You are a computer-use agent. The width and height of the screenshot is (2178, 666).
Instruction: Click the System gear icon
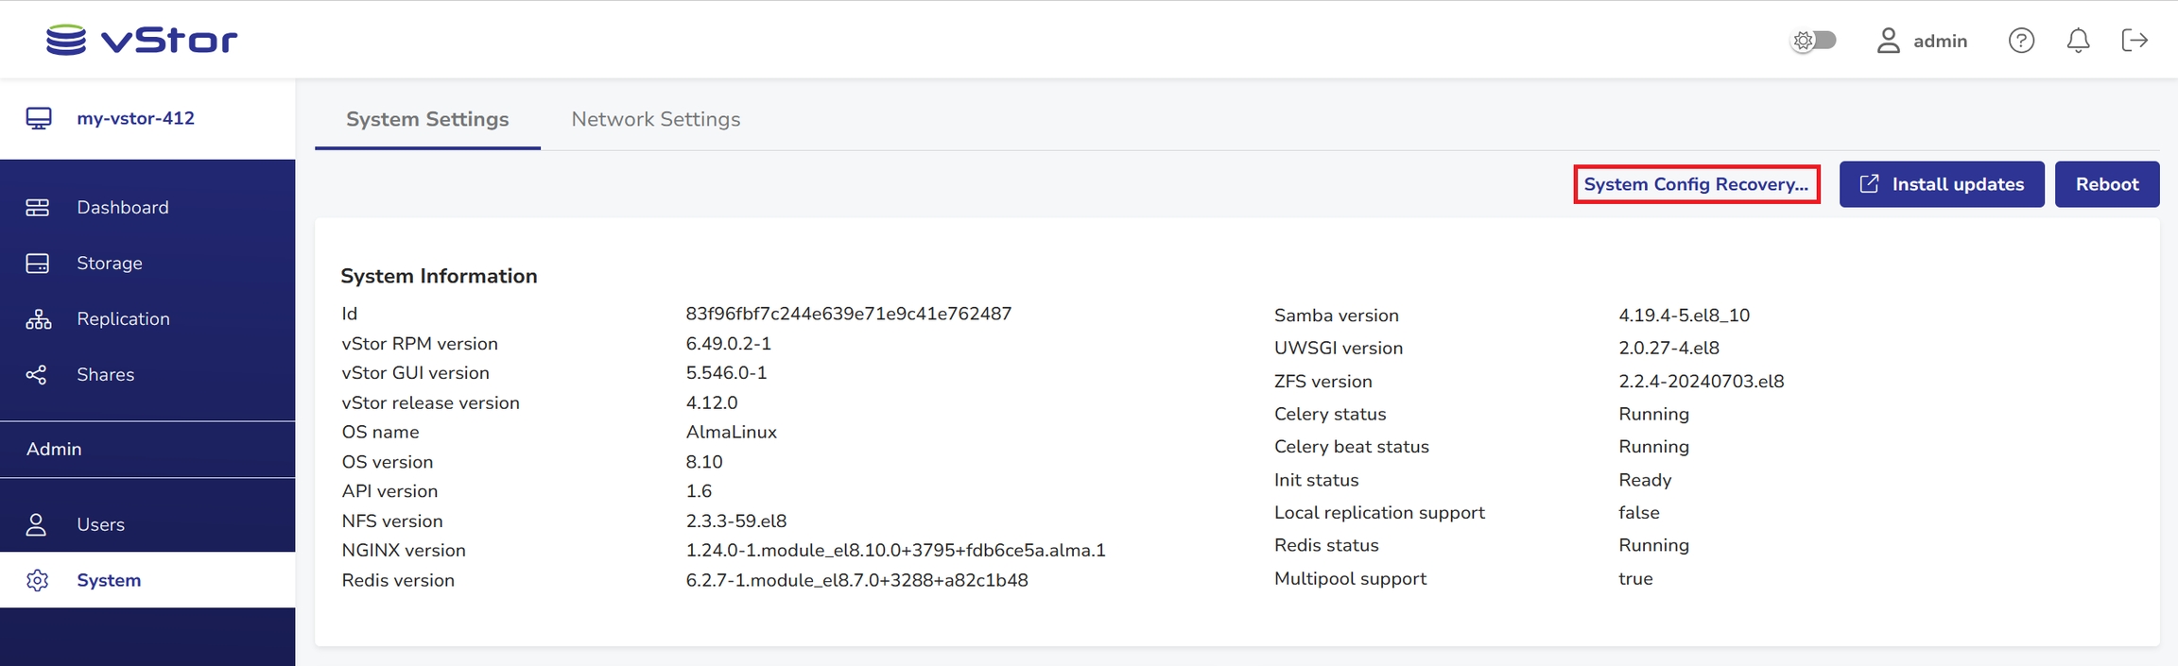pyautogui.click(x=38, y=580)
